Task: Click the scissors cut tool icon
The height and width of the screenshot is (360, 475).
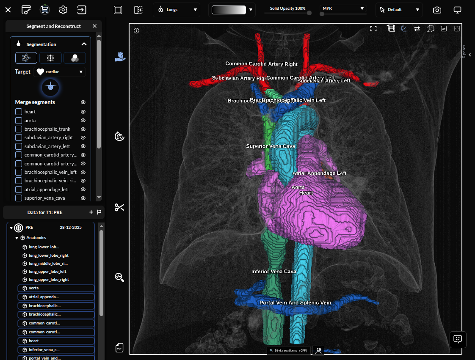Action: (119, 207)
